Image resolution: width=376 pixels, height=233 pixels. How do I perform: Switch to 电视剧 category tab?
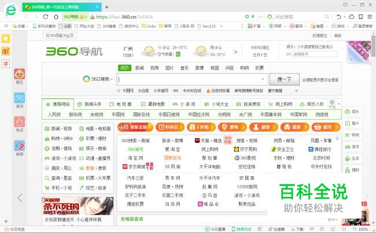point(120,104)
